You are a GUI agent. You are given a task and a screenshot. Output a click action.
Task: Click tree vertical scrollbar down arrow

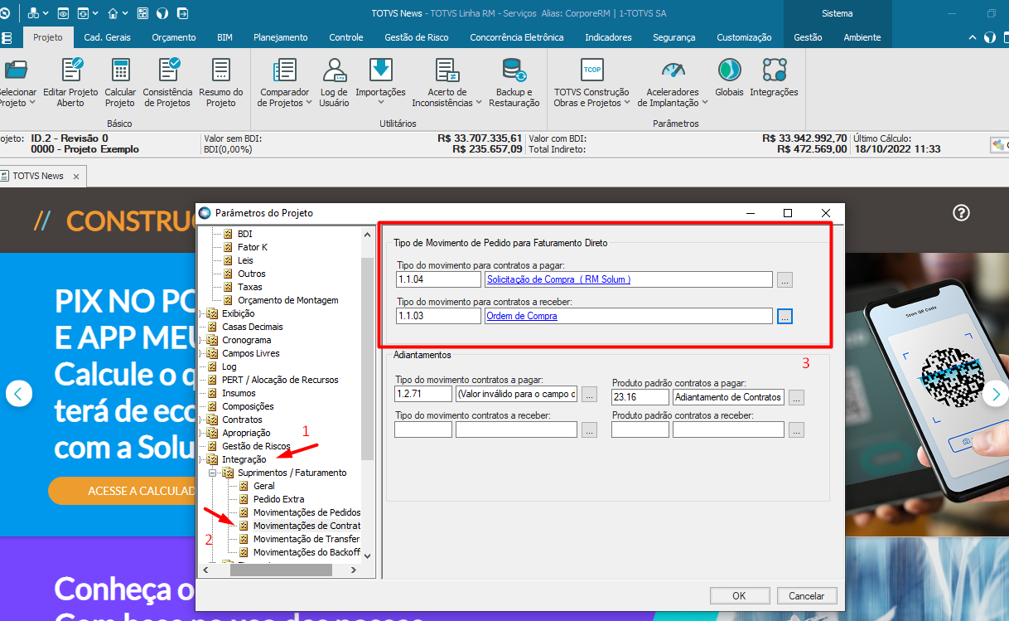(368, 556)
